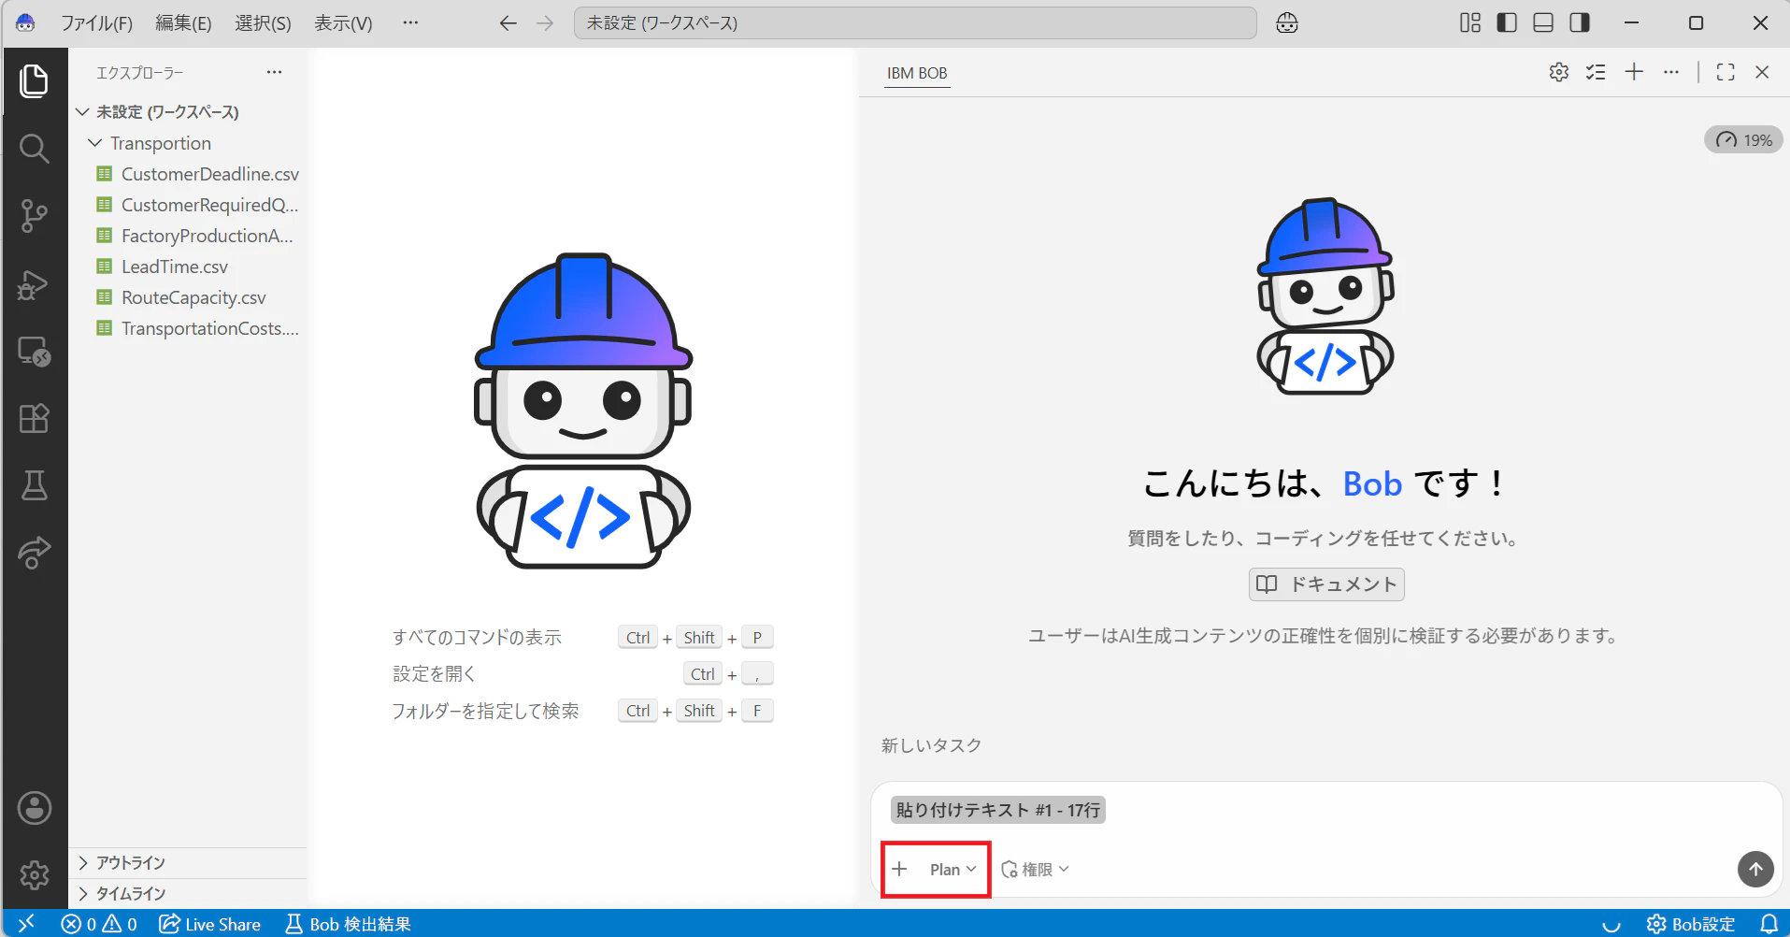Open Accounts menu in activity bar
Viewport: 1790px width, 937px height.
(x=35, y=808)
